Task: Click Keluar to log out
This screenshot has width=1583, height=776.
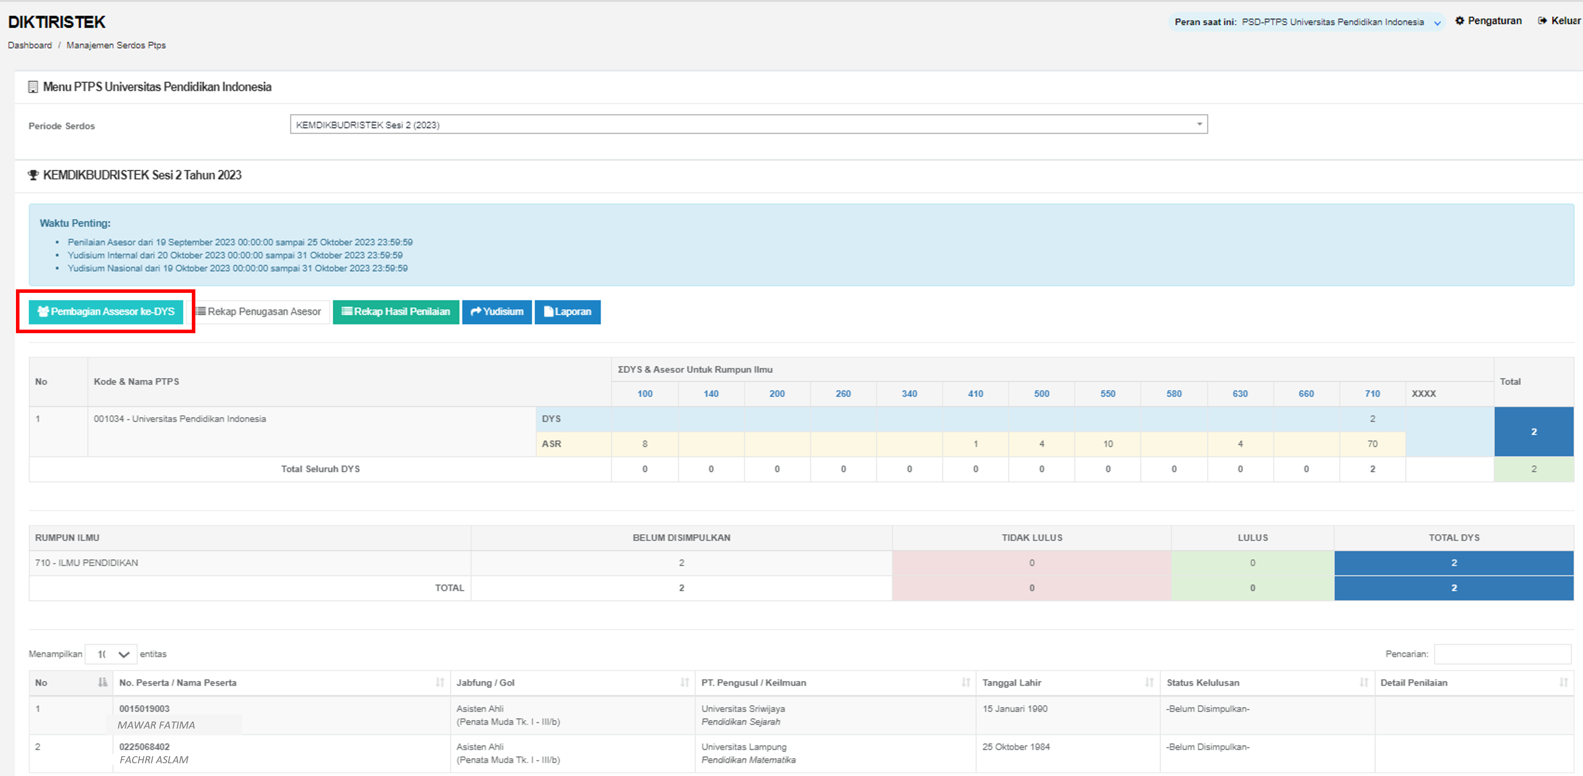Action: pyautogui.click(x=1559, y=21)
